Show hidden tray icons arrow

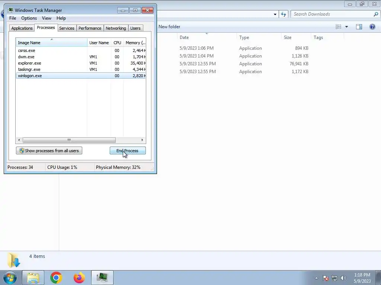tap(316, 278)
